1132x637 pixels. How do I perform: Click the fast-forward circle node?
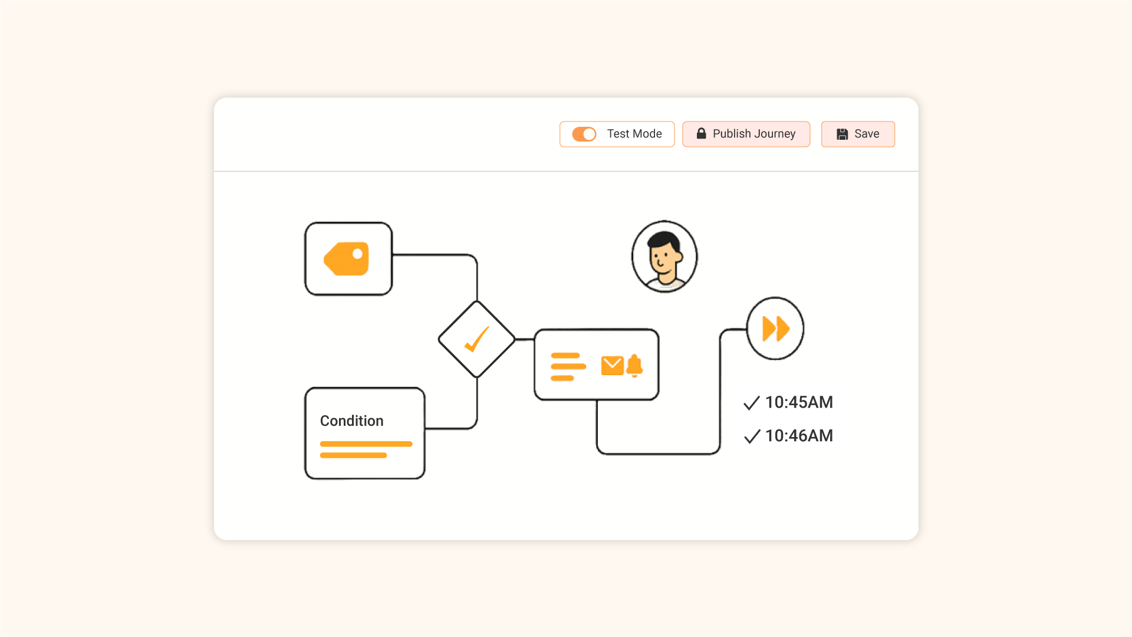[x=775, y=329]
